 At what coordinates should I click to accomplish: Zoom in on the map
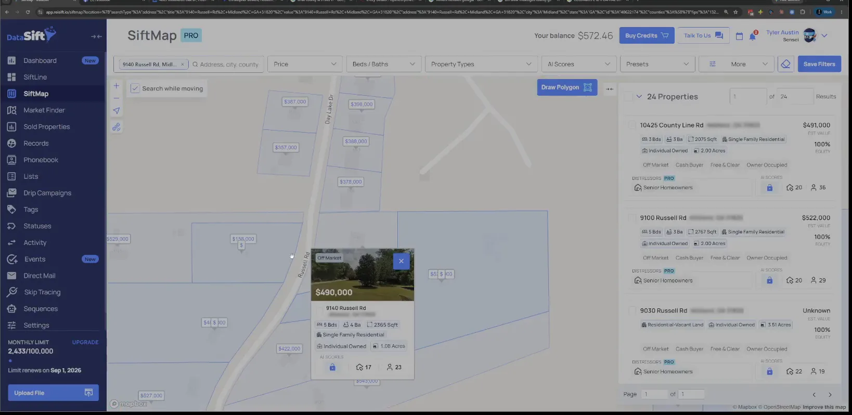point(117,86)
